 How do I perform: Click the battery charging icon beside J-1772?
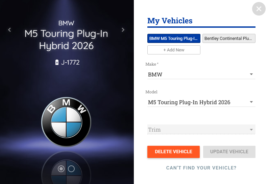57,62
